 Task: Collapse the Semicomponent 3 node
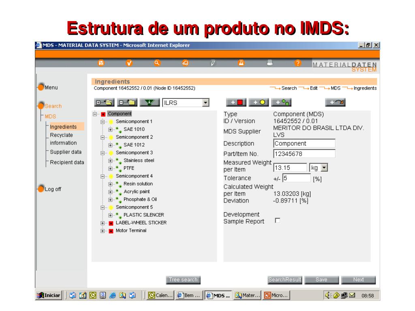point(103,153)
